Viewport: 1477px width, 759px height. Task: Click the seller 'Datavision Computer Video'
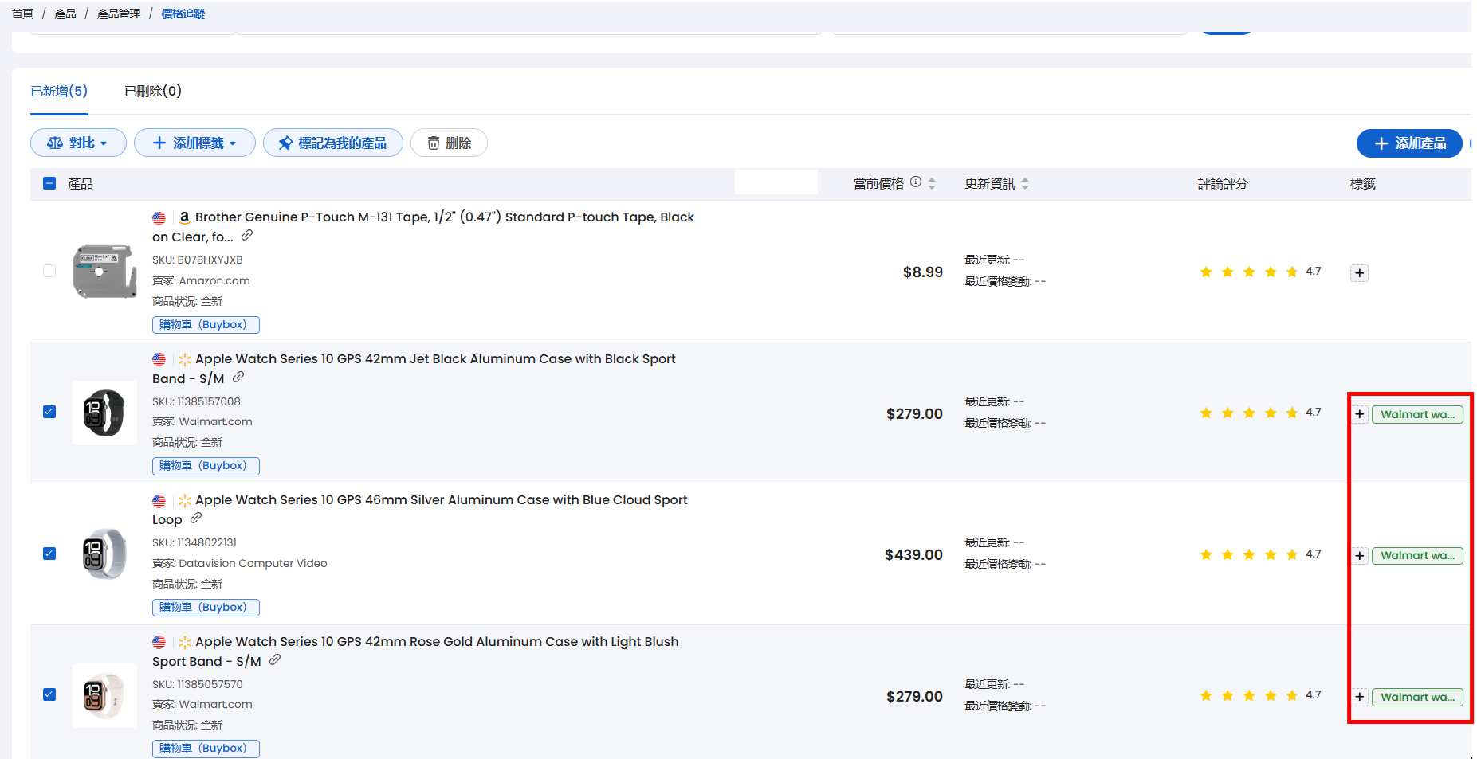tap(253, 563)
